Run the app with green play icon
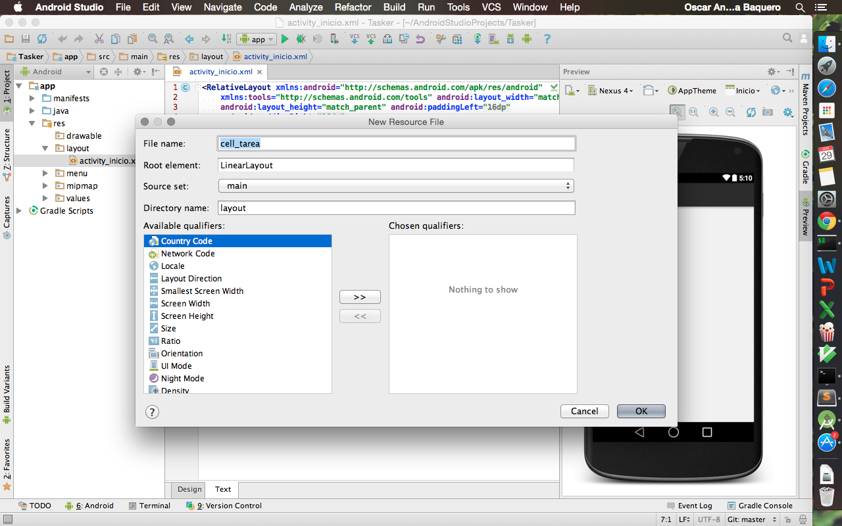 285,39
